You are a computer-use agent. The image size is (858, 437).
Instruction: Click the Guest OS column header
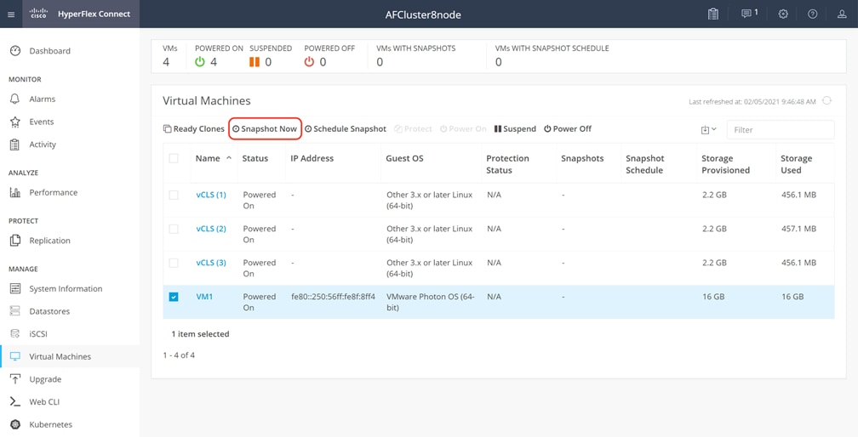404,158
